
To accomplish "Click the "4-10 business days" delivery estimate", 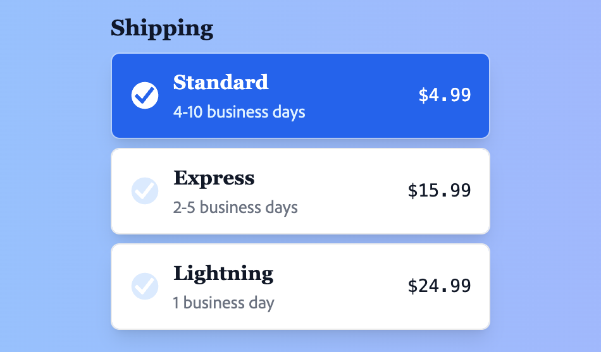I will click(x=239, y=112).
